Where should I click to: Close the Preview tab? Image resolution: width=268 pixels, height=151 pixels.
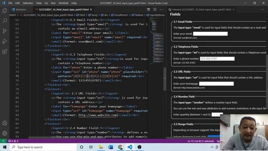tap(234, 9)
